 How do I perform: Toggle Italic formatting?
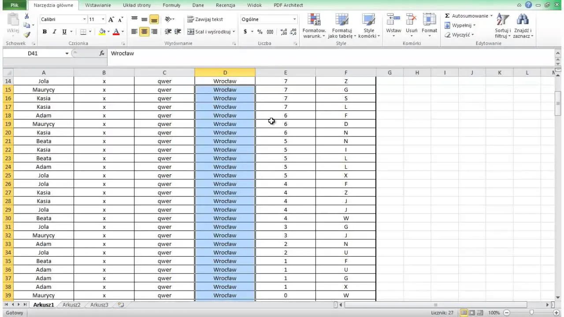pos(55,32)
